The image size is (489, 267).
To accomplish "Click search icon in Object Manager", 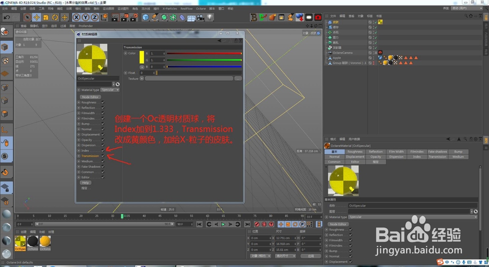I will click(466, 16).
